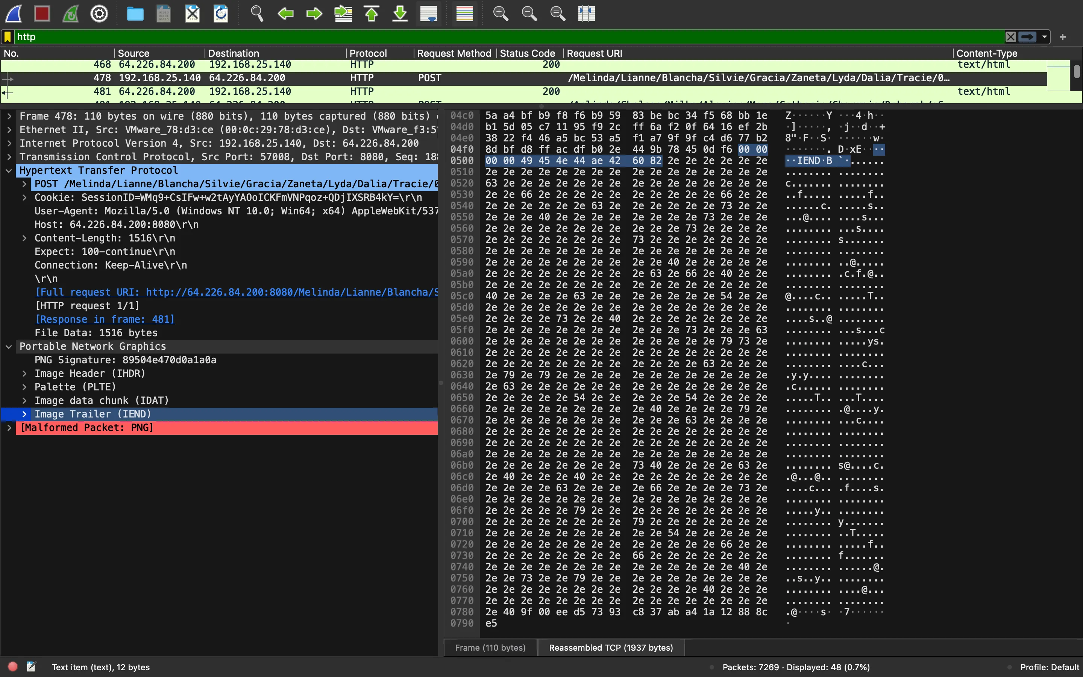Toggle auto-scroll during live capture

(429, 14)
